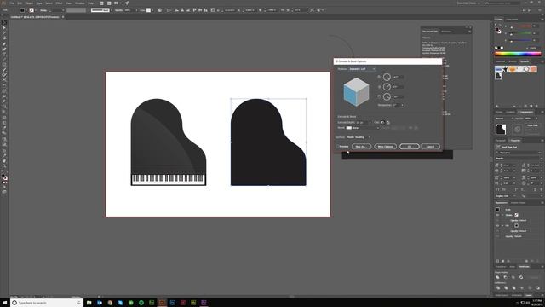Click the horizontal align left icon

click(x=176, y=10)
